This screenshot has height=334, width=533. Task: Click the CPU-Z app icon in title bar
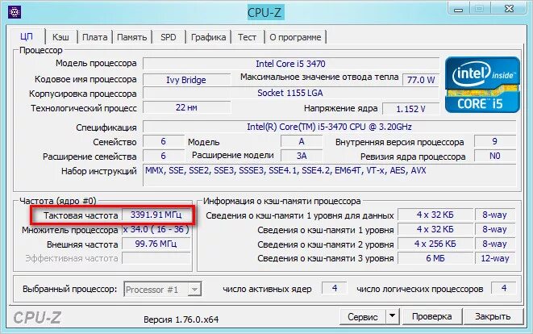pos(15,12)
